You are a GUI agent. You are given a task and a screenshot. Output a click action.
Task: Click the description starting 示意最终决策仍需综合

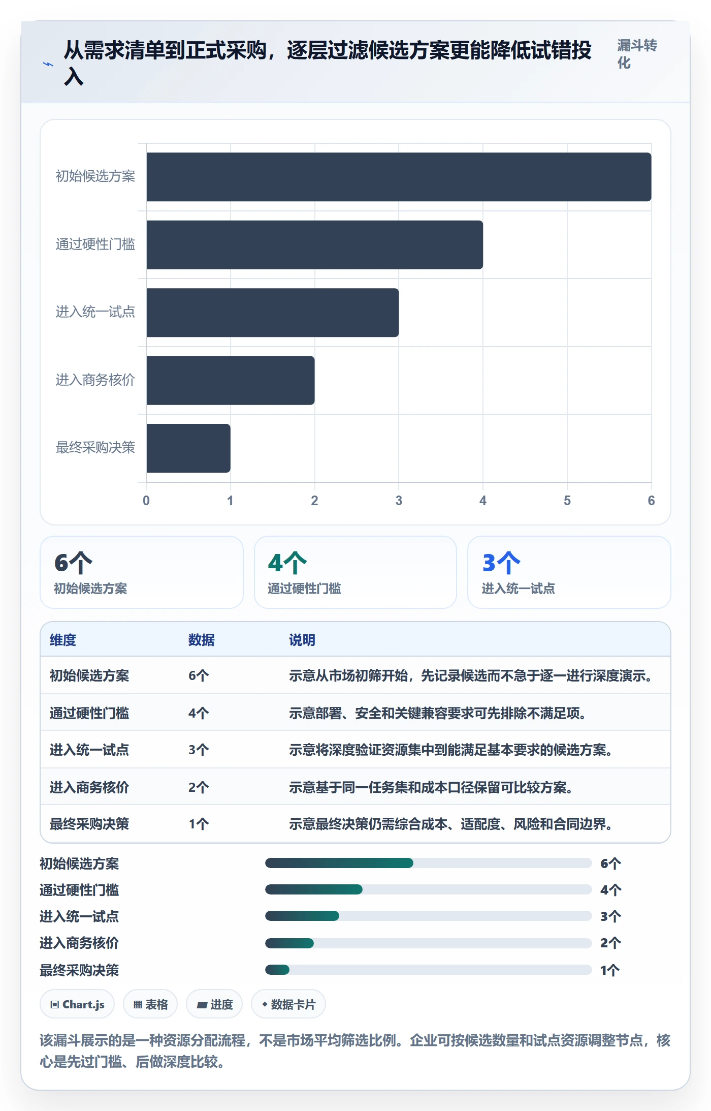(452, 824)
